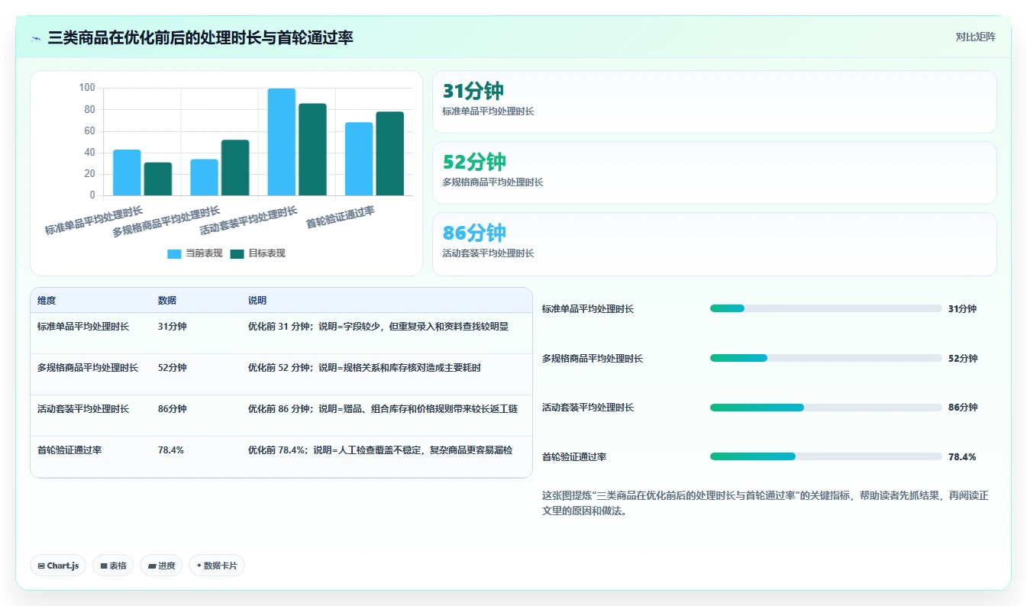Click the title 三类商品在优化前后的处理时长与首轮通过率
Viewport: 1027px width, 606px height.
200,38
